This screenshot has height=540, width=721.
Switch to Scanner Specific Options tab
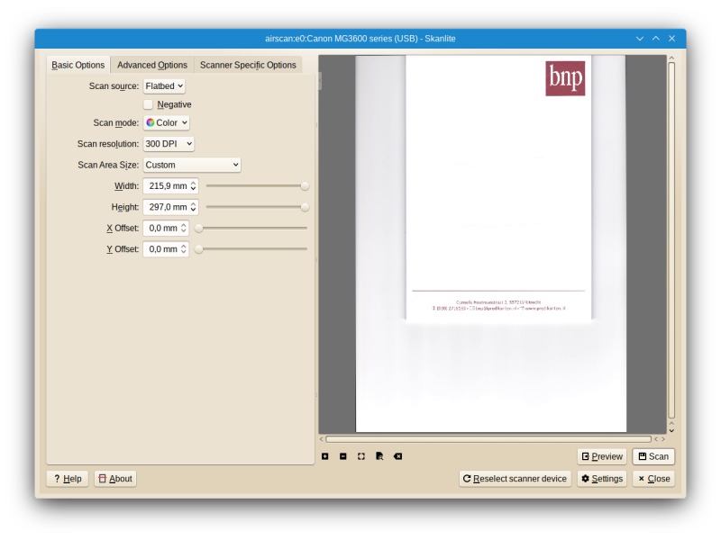pos(248,65)
